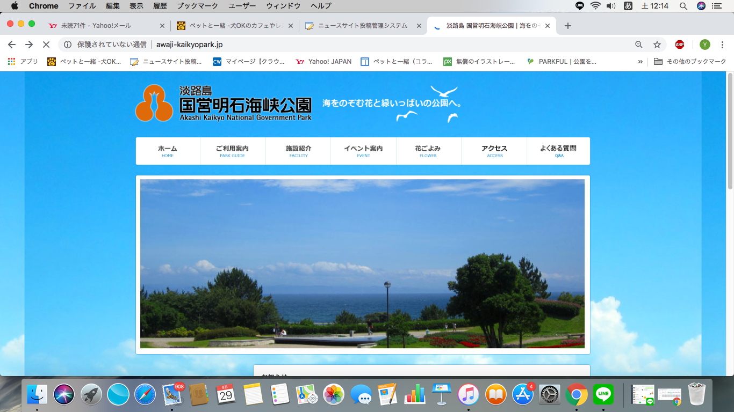Open LINE app in the Dock
734x412 pixels.
tap(603, 395)
